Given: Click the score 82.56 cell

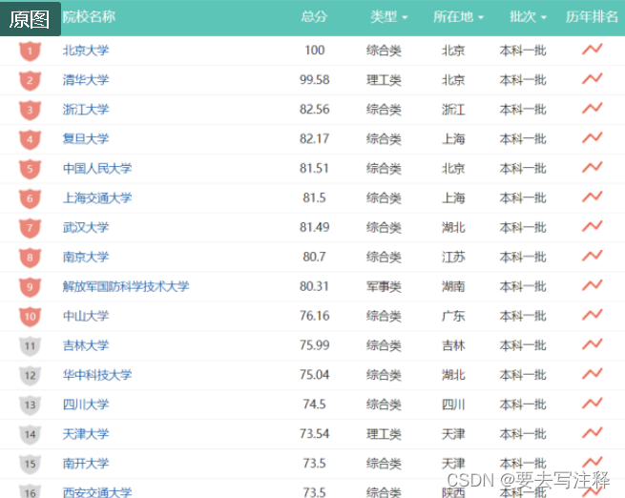Looking at the screenshot, I should 315,109.
